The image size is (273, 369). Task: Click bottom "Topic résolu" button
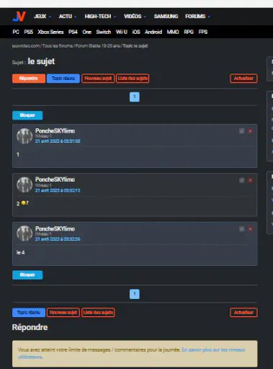pyautogui.click(x=29, y=313)
